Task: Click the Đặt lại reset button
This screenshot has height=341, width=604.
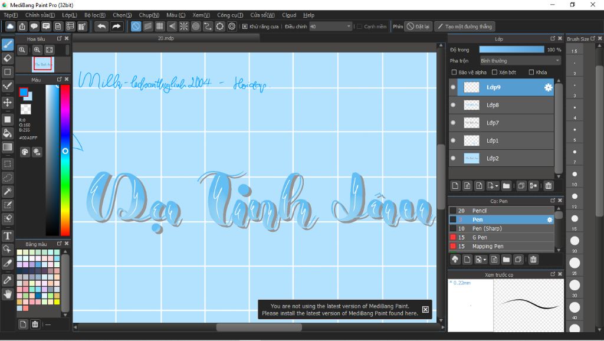Action: pyautogui.click(x=418, y=27)
